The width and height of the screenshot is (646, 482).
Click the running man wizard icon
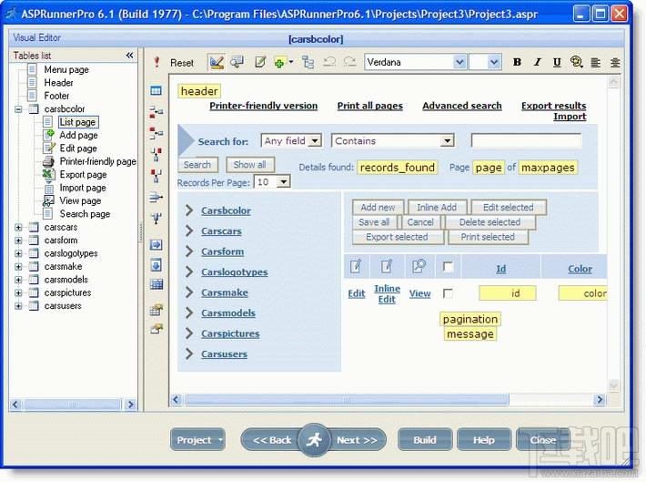(x=314, y=440)
